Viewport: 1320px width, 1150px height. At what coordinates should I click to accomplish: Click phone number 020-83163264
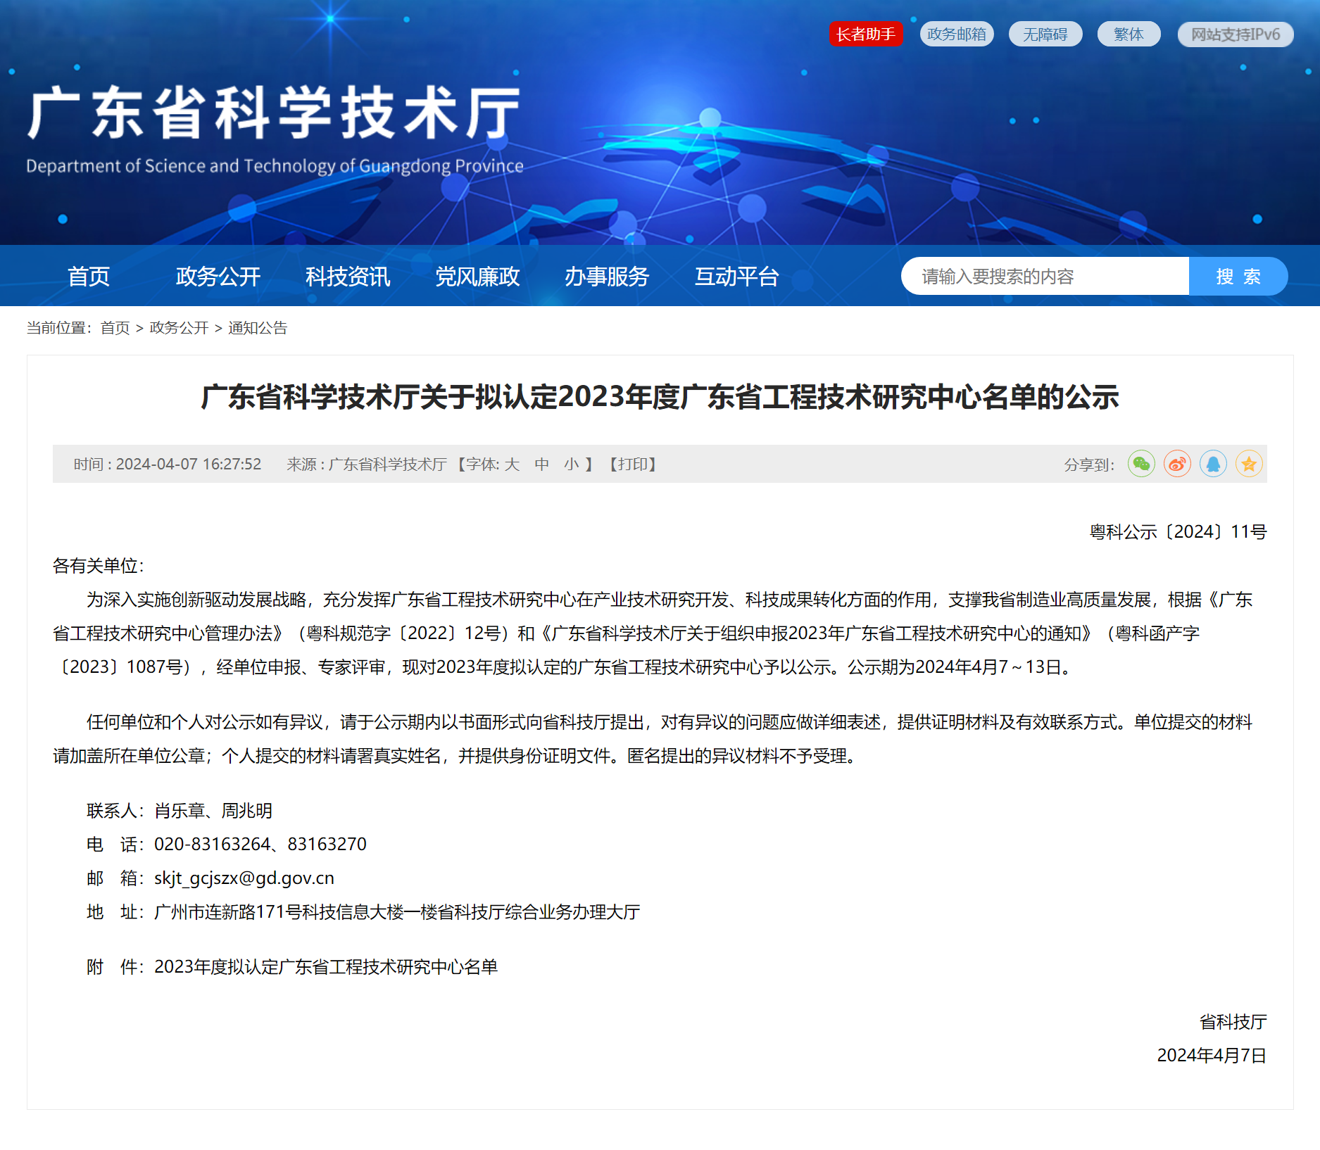point(213,845)
